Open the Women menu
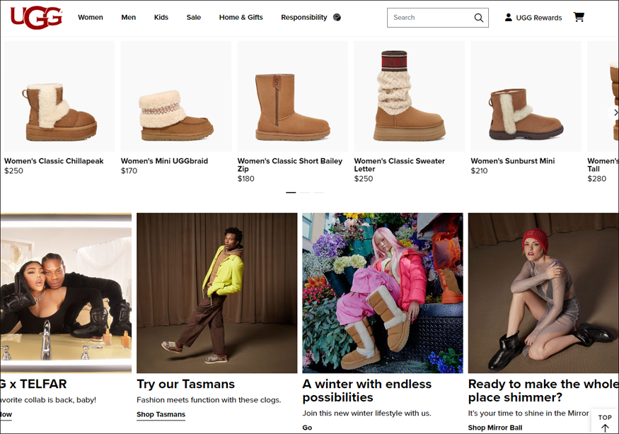The height and width of the screenshot is (434, 619). coord(91,18)
